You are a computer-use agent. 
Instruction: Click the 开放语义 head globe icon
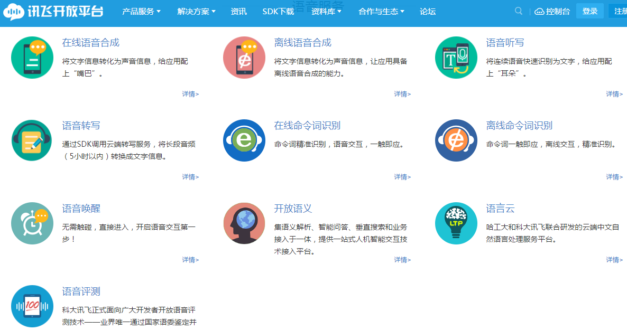(x=244, y=223)
